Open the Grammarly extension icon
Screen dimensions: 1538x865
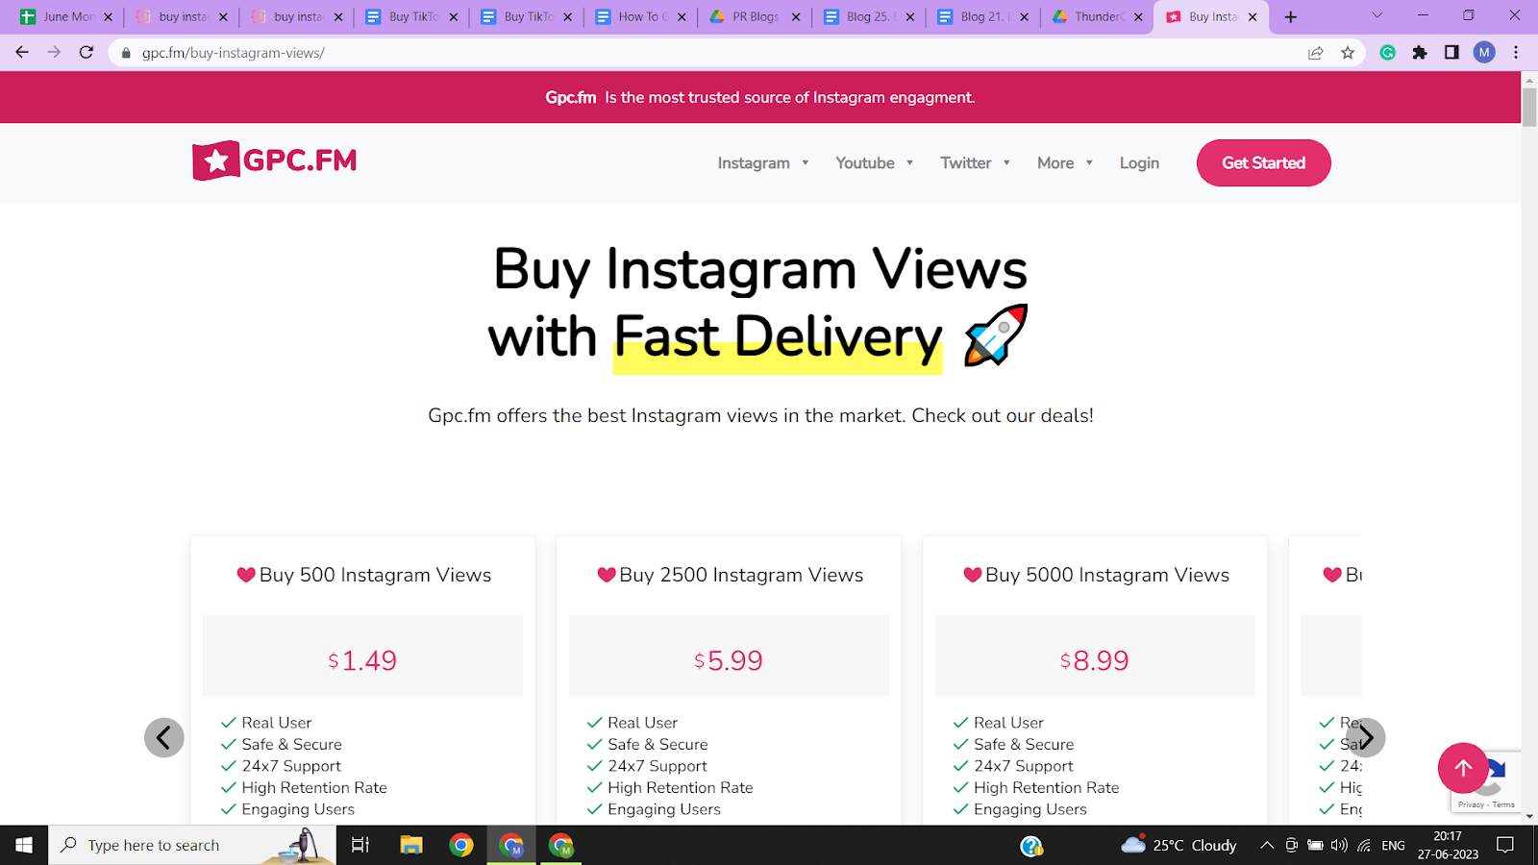(1387, 53)
